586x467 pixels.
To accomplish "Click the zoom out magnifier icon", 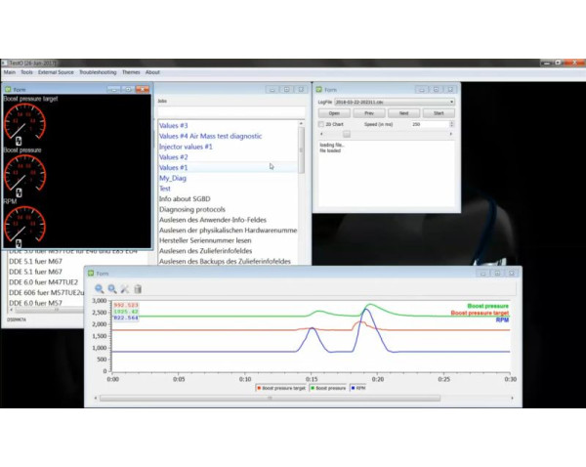I will (x=112, y=289).
